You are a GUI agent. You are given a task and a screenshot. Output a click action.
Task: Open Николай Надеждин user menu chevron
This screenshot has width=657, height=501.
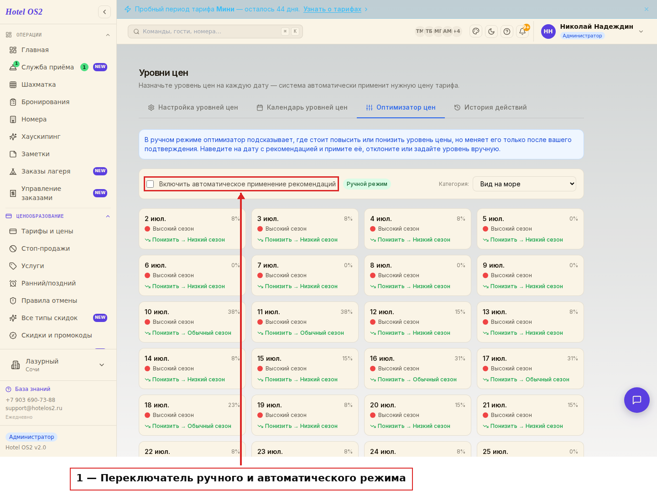pyautogui.click(x=641, y=32)
